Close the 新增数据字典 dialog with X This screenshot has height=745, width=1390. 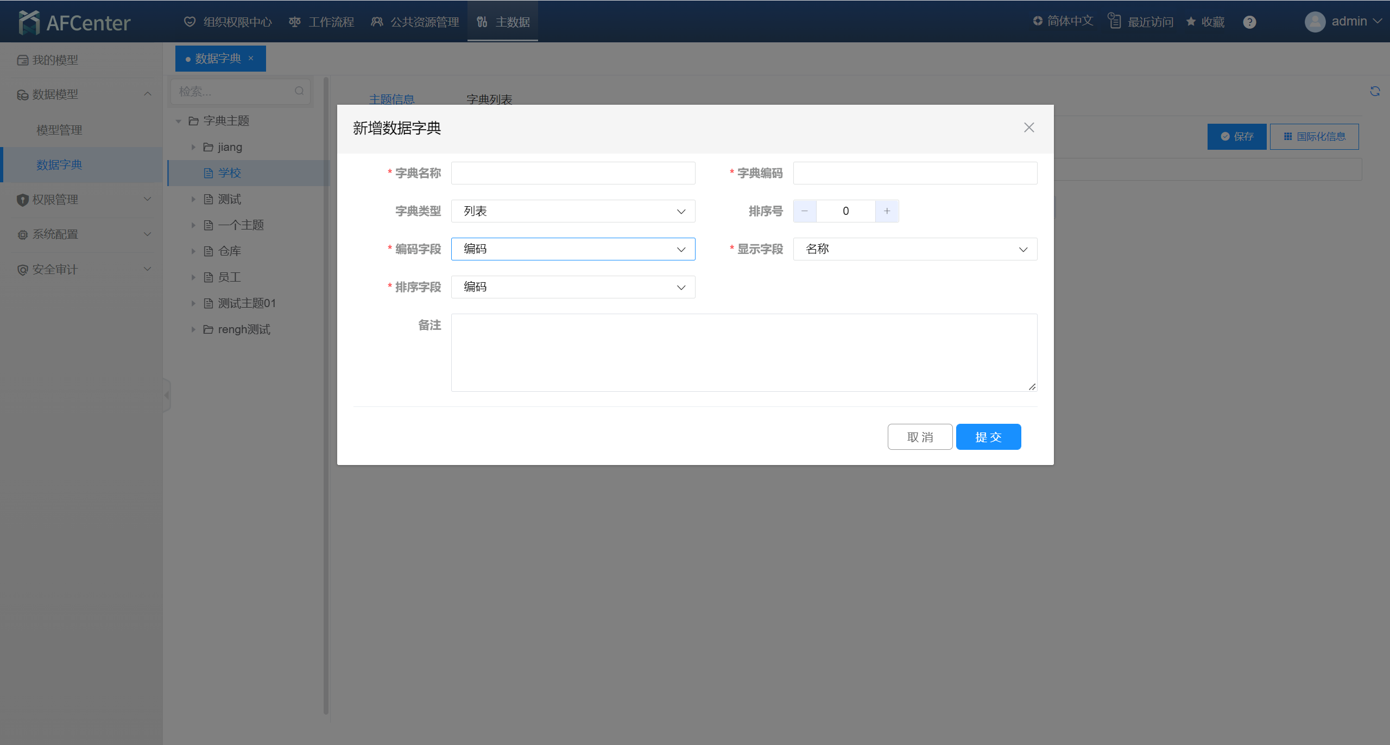tap(1029, 128)
